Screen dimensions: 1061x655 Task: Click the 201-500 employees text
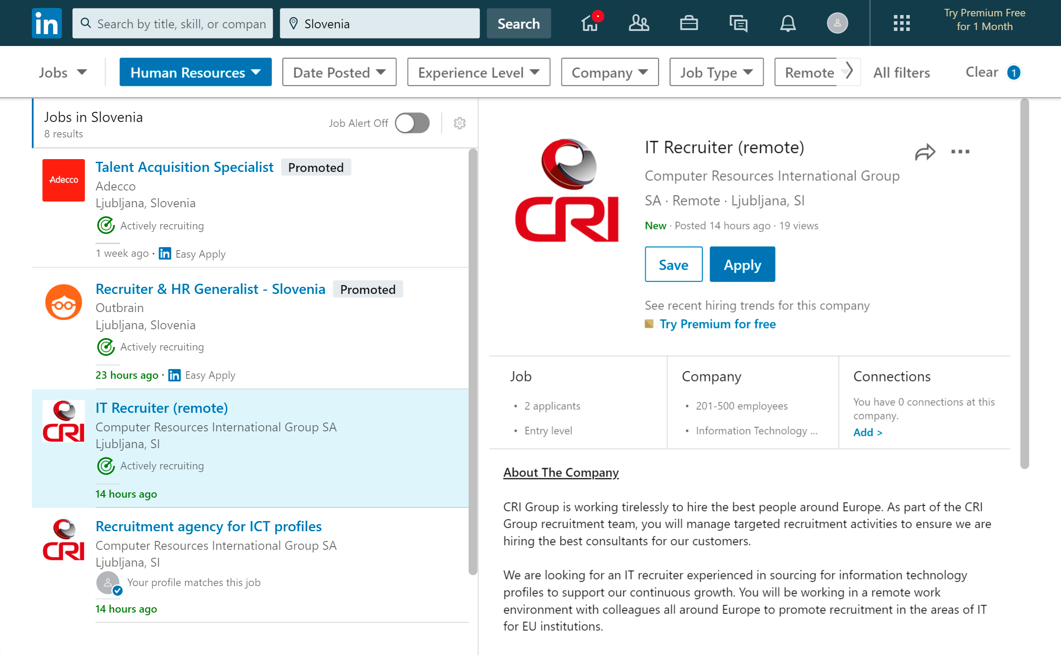pos(741,406)
